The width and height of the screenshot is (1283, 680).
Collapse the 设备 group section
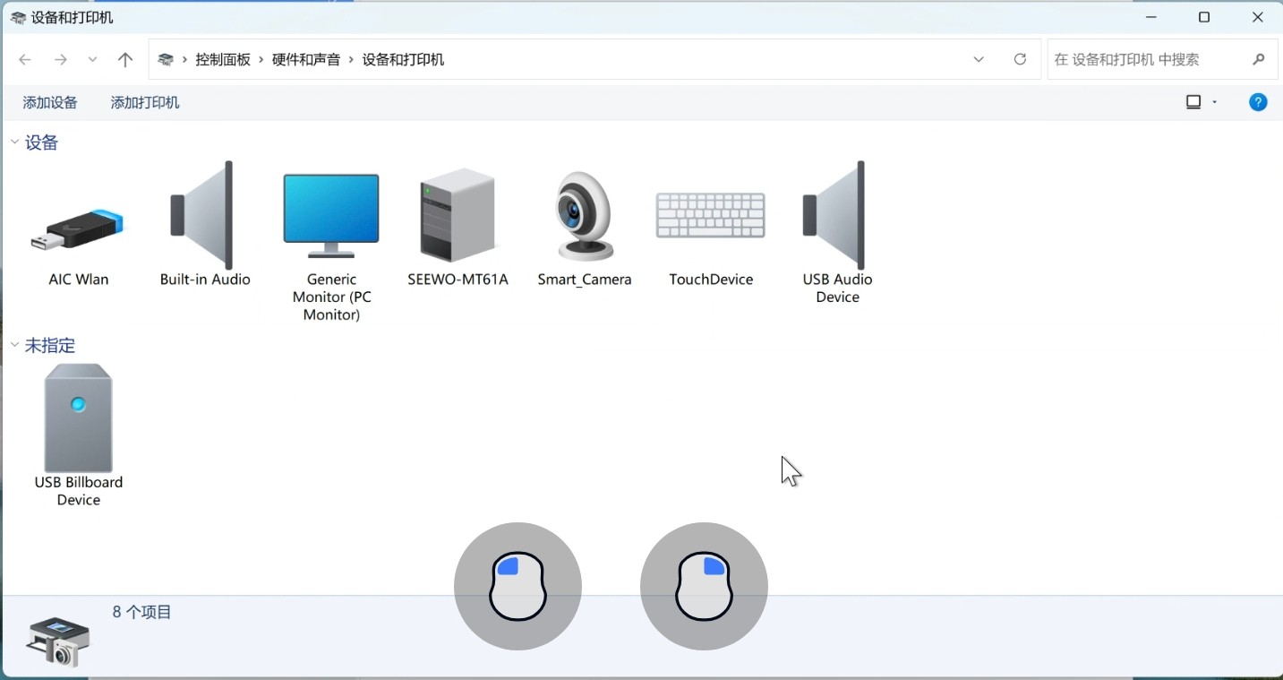pyautogui.click(x=15, y=142)
